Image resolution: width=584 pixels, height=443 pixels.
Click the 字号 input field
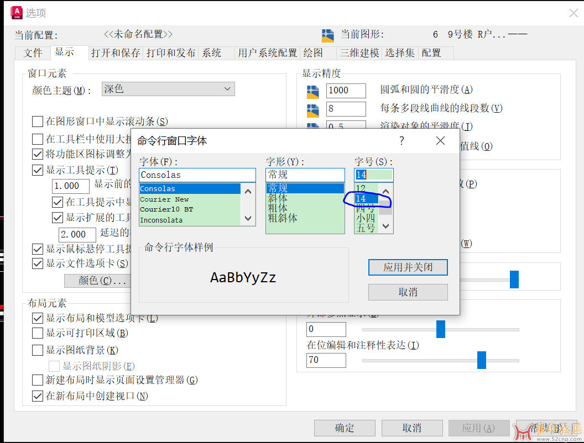[373, 175]
